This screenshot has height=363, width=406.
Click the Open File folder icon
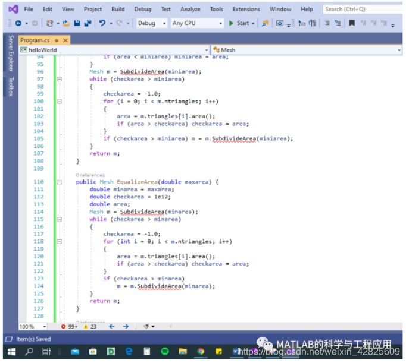click(x=66, y=23)
